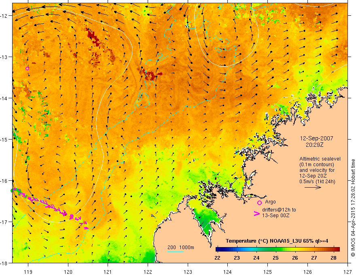Click '12-Sep 20Z' legend text
Screen dimensions: 356x275
[313, 176]
